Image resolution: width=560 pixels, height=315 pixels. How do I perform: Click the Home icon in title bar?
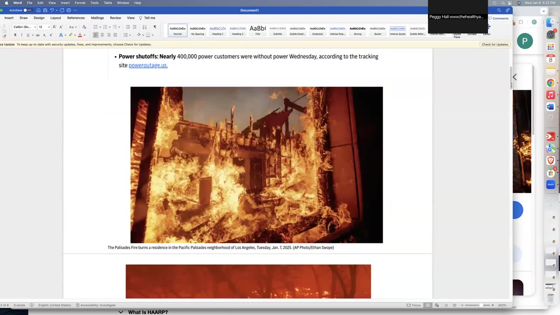38,10
